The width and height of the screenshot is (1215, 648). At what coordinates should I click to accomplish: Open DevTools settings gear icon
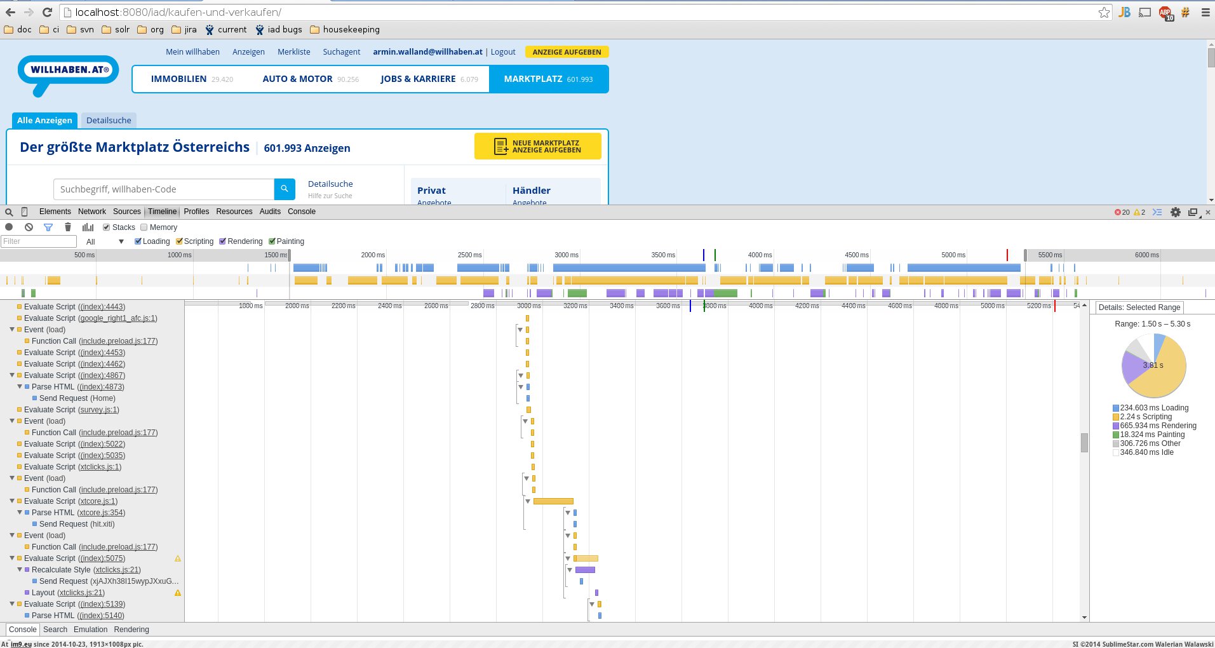click(x=1176, y=212)
